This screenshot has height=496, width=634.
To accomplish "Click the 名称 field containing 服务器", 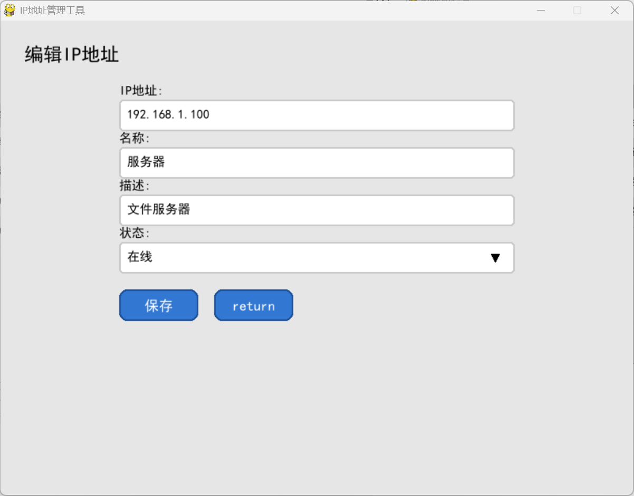I will [316, 162].
